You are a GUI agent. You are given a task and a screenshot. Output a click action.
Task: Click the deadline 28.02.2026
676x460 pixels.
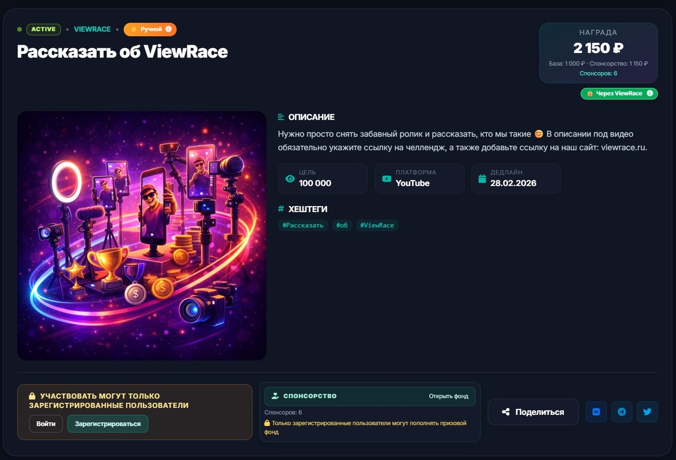coord(513,183)
